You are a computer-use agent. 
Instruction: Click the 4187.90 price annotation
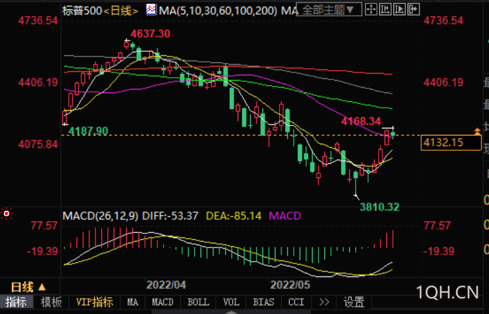pos(88,131)
